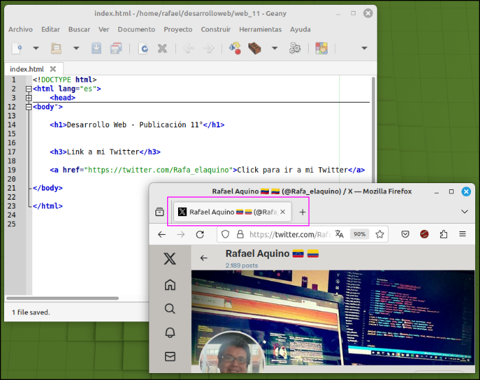Open the Build options dropdown arrow
This screenshot has width=480, height=380.
click(274, 48)
